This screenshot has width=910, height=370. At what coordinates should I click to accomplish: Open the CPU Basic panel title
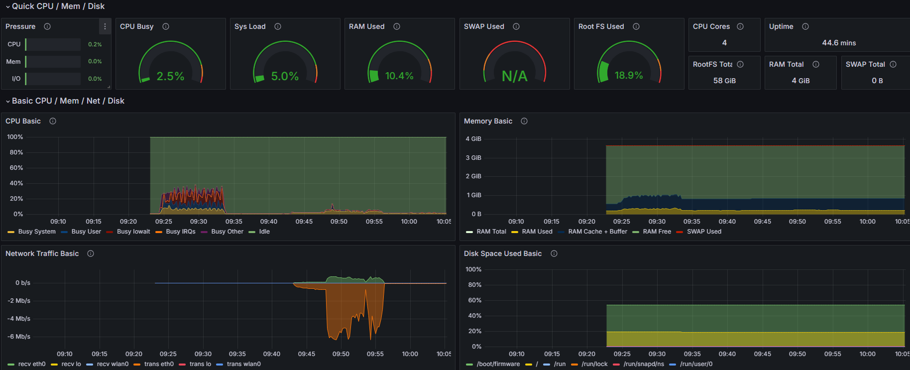pyautogui.click(x=23, y=121)
